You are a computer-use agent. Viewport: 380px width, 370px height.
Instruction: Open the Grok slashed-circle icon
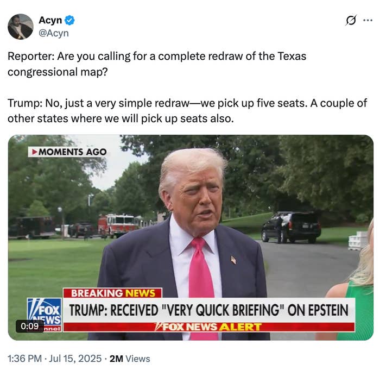click(351, 21)
